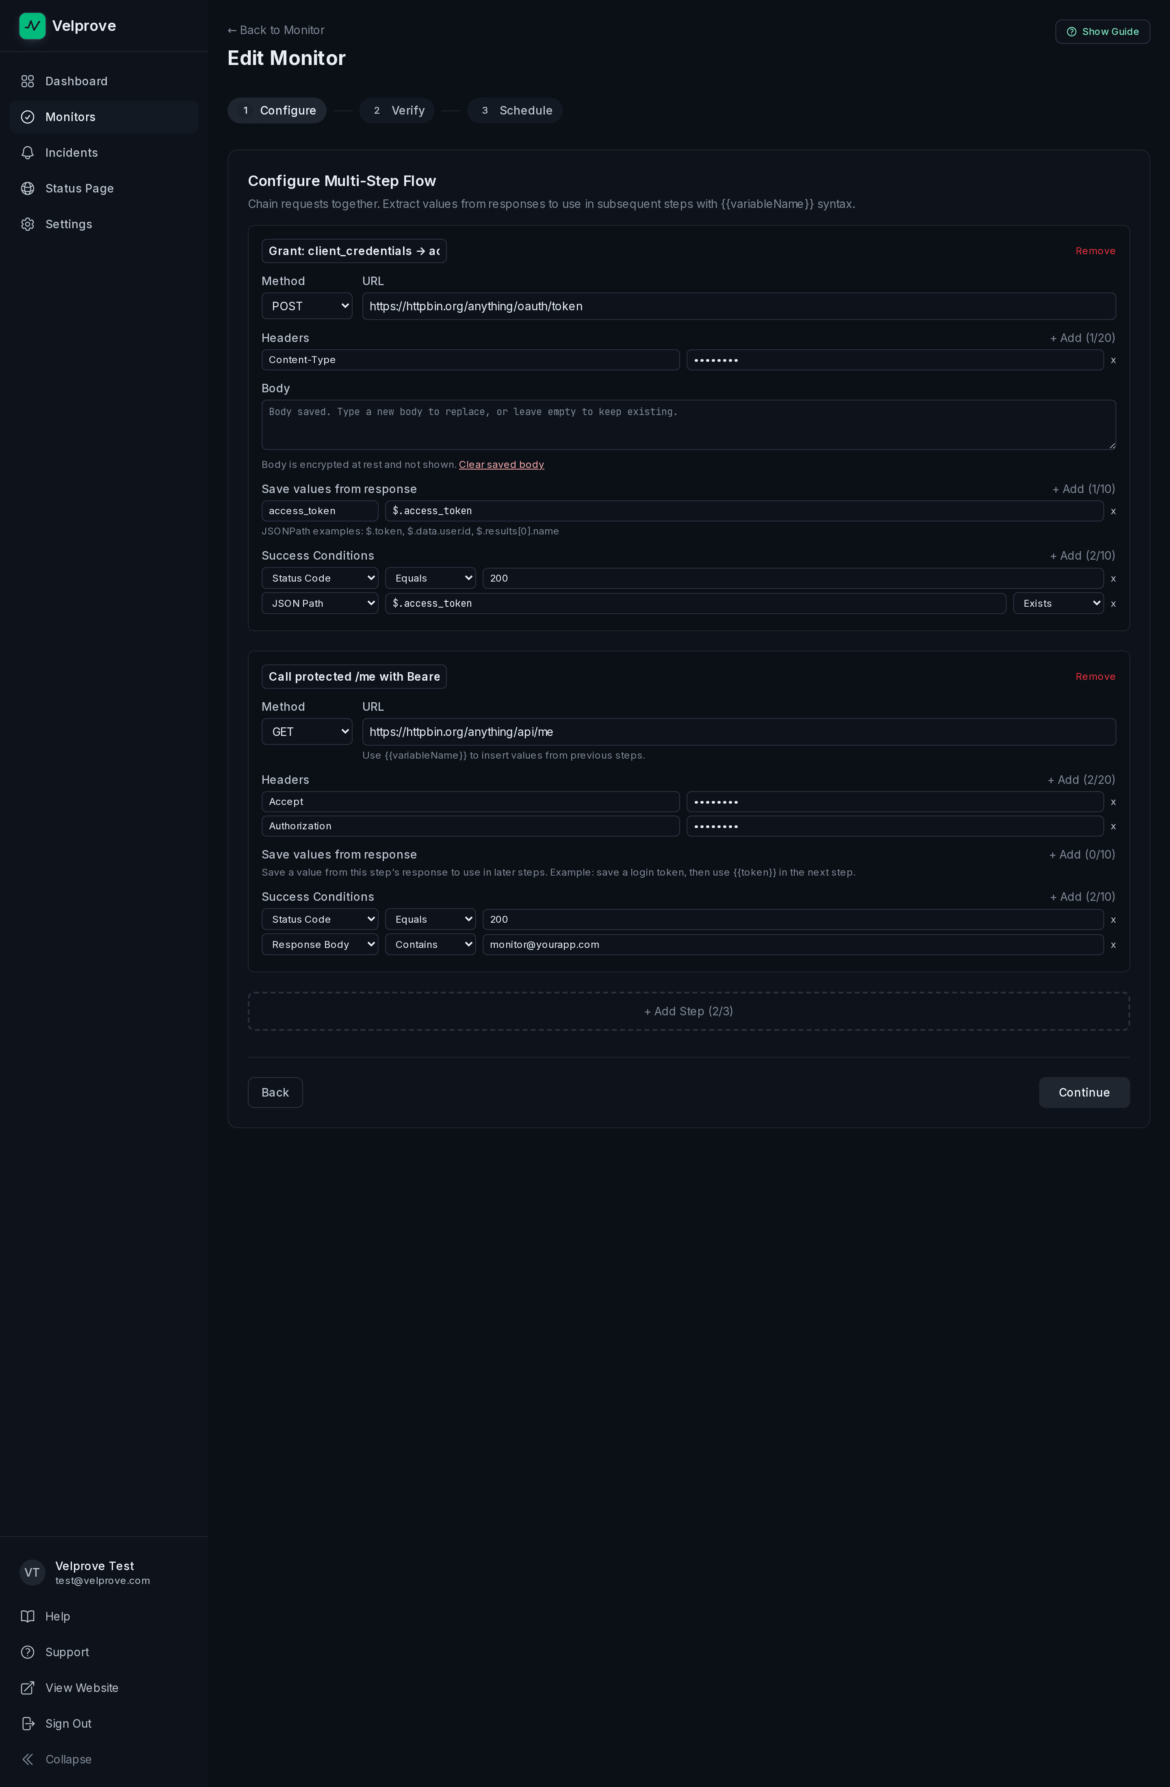Click Add Step (2/3)
The height and width of the screenshot is (1787, 1170).
[x=689, y=1011]
